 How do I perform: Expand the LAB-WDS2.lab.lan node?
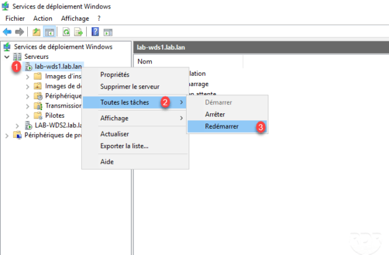tap(17, 126)
